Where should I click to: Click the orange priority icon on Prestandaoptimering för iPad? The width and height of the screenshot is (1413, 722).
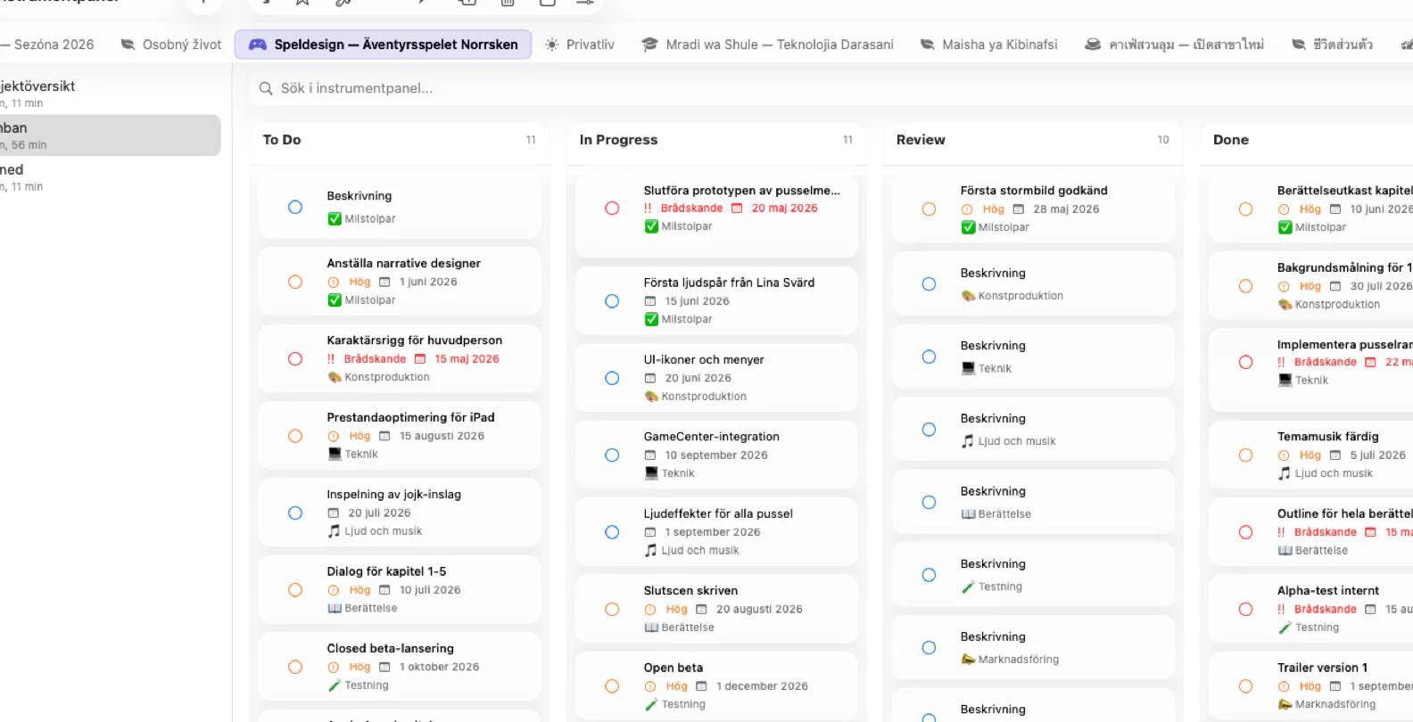334,436
